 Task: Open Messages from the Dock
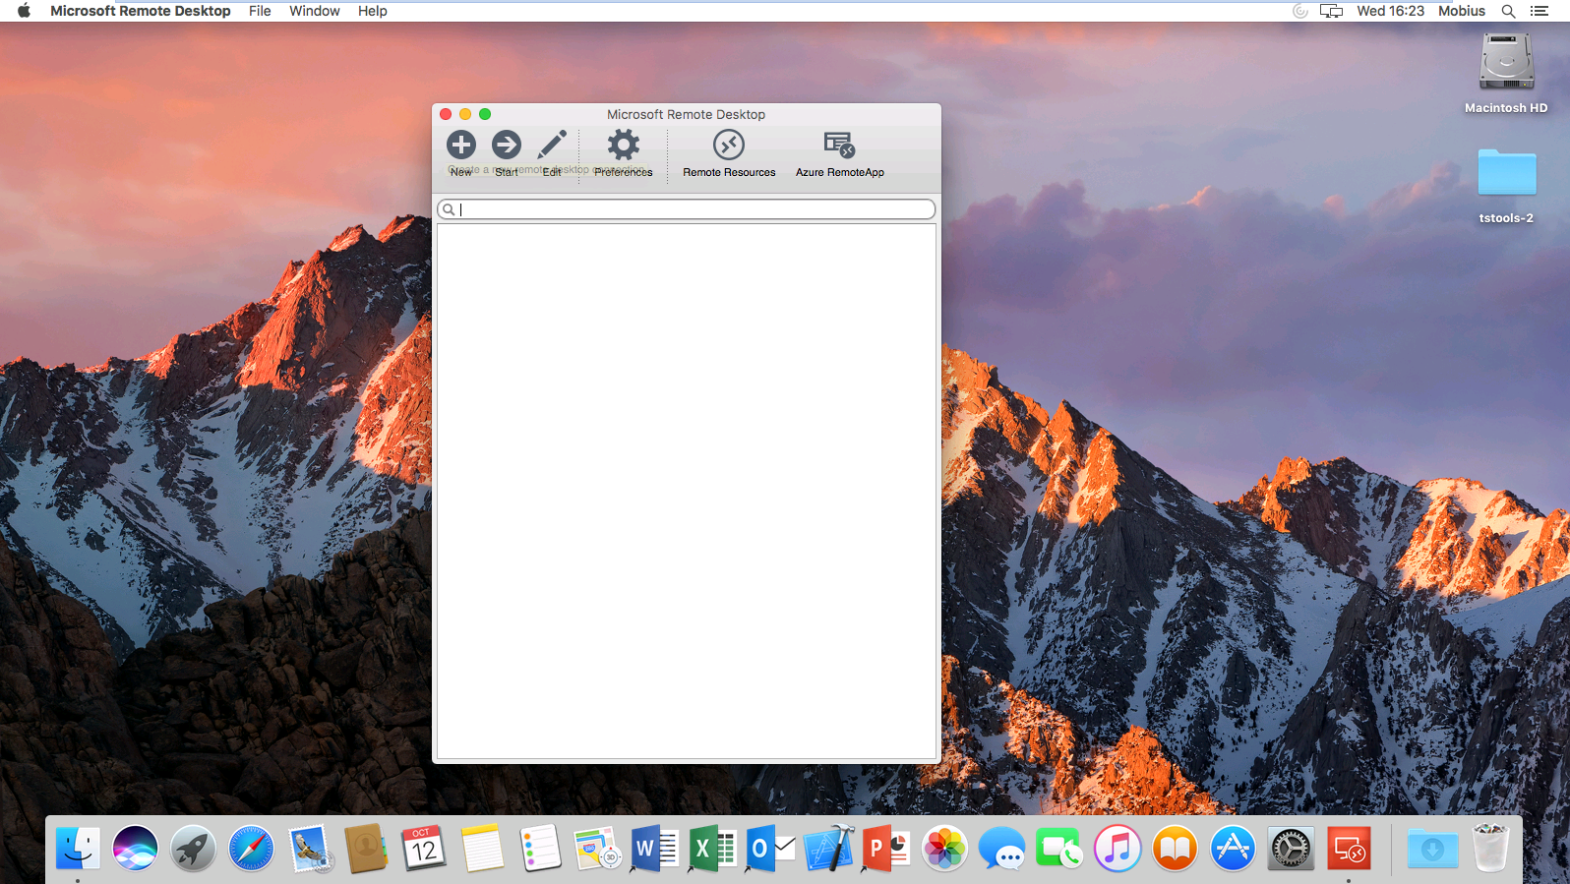pyautogui.click(x=1001, y=848)
